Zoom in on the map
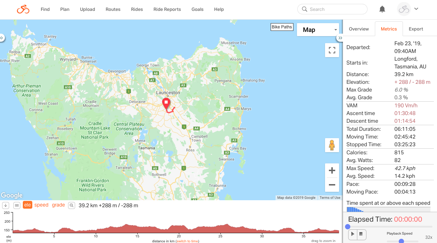This screenshot has height=243, width=437. (x=332, y=171)
